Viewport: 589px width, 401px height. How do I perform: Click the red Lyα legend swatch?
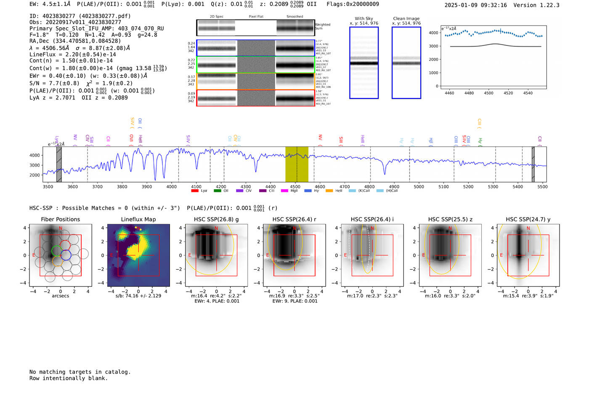[x=194, y=191]
